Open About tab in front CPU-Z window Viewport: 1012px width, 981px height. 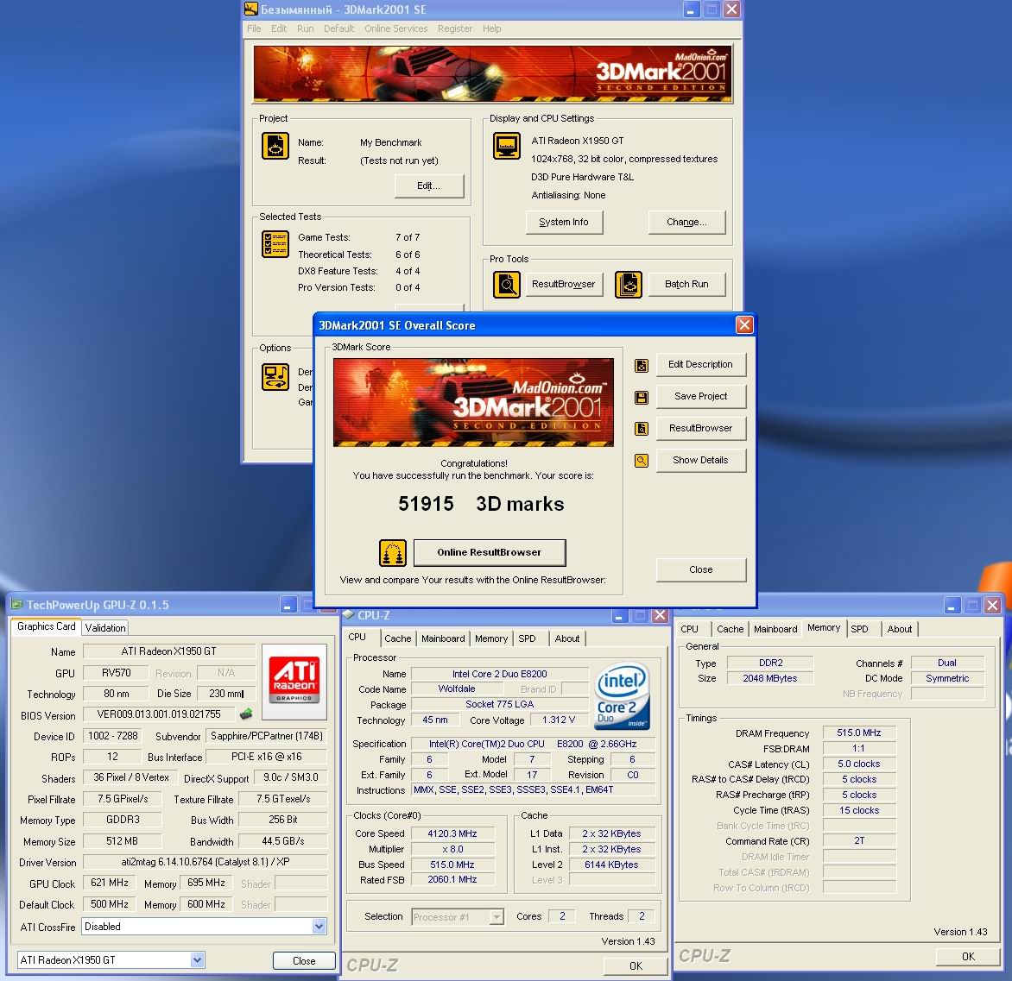coord(566,638)
